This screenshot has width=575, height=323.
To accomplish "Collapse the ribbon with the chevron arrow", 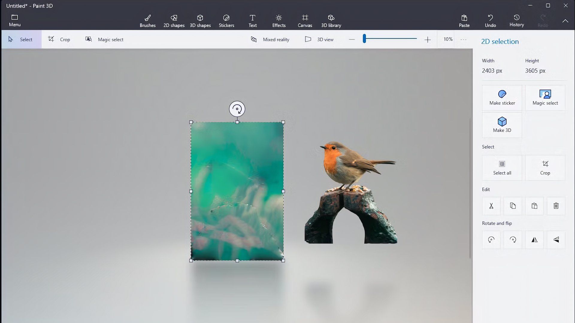I will tap(565, 21).
